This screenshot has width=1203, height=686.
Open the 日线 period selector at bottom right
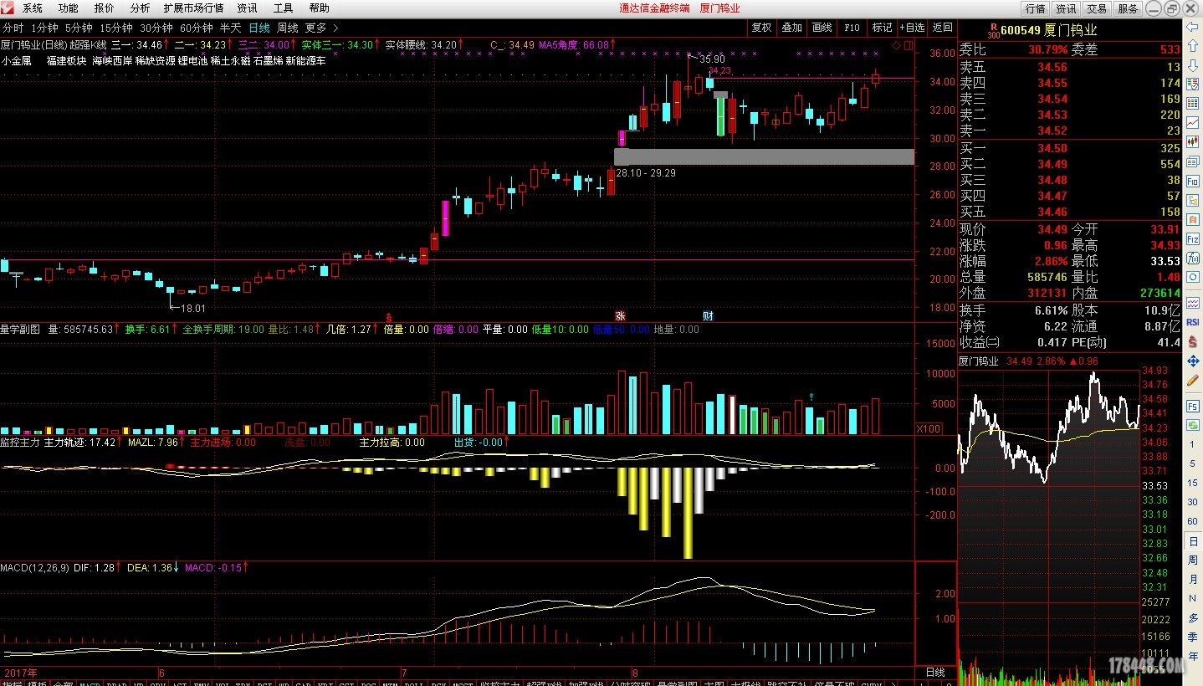click(x=935, y=673)
